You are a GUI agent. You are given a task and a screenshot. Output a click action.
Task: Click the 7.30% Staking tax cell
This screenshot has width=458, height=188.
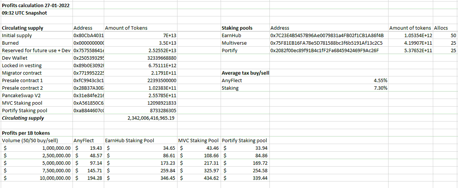(x=380, y=88)
